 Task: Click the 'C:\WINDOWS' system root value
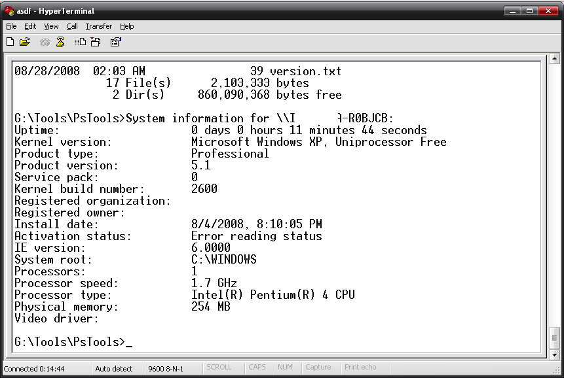coord(224,260)
